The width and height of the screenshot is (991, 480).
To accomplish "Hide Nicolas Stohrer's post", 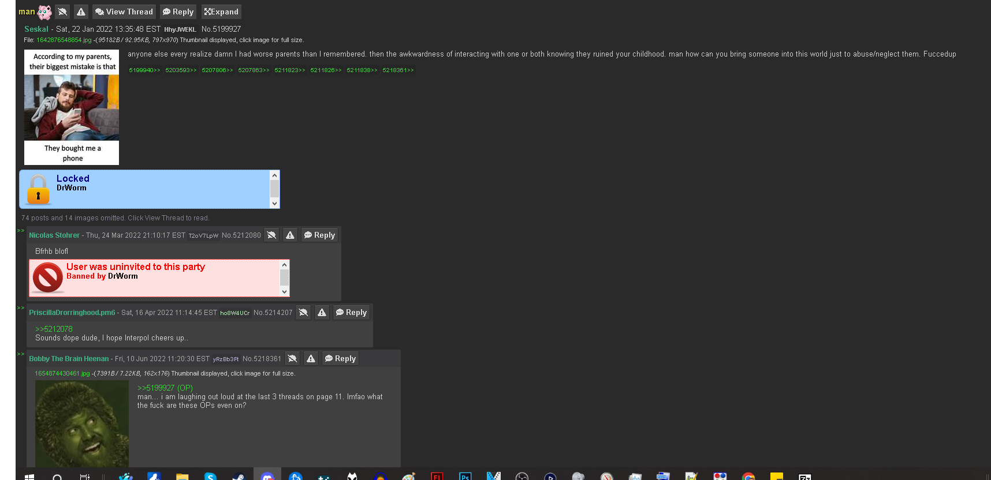I will pos(271,235).
